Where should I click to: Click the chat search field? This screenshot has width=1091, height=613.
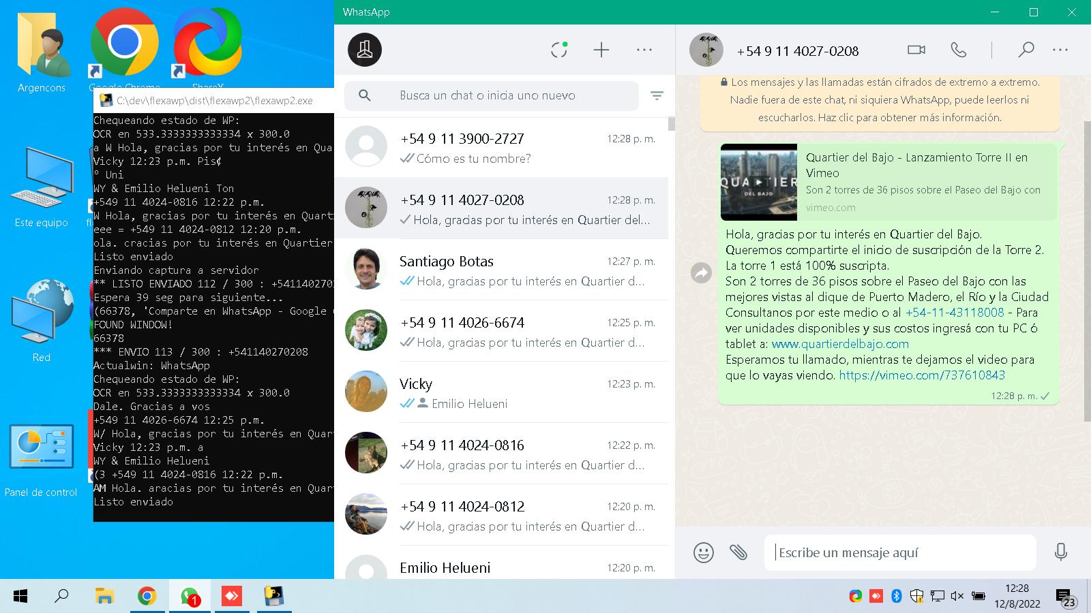click(x=492, y=95)
